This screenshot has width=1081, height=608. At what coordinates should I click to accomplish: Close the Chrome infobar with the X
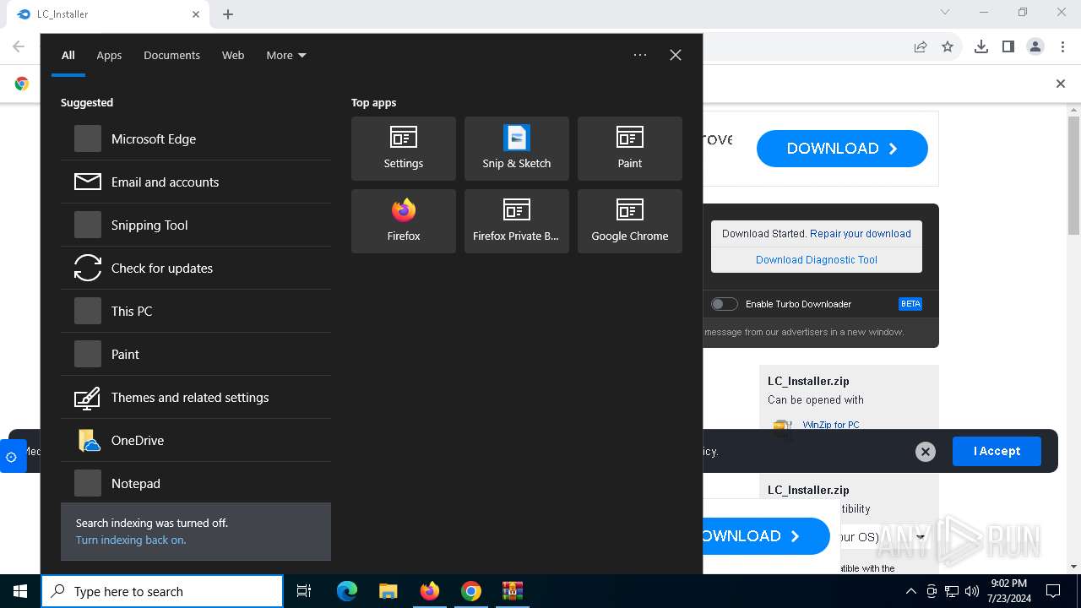tap(1061, 84)
